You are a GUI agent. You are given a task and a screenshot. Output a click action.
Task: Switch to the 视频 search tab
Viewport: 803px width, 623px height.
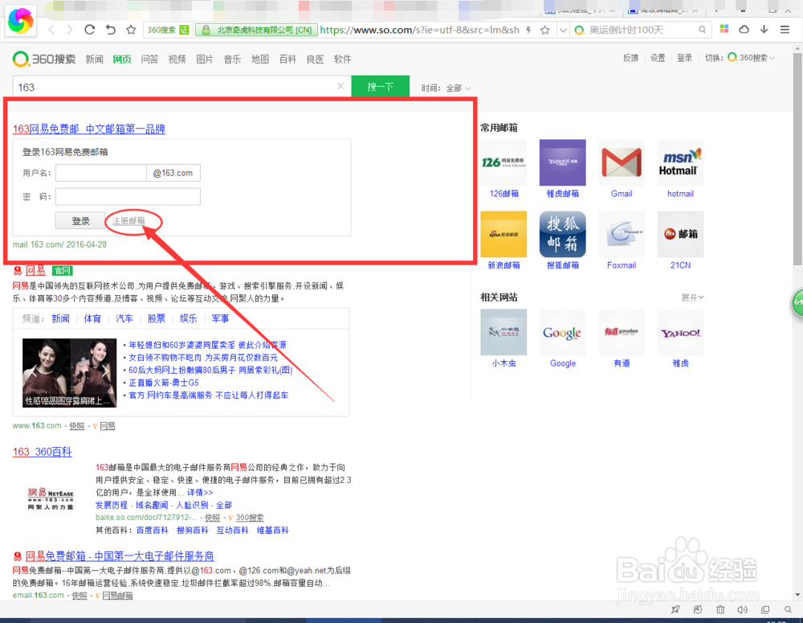pyautogui.click(x=177, y=59)
